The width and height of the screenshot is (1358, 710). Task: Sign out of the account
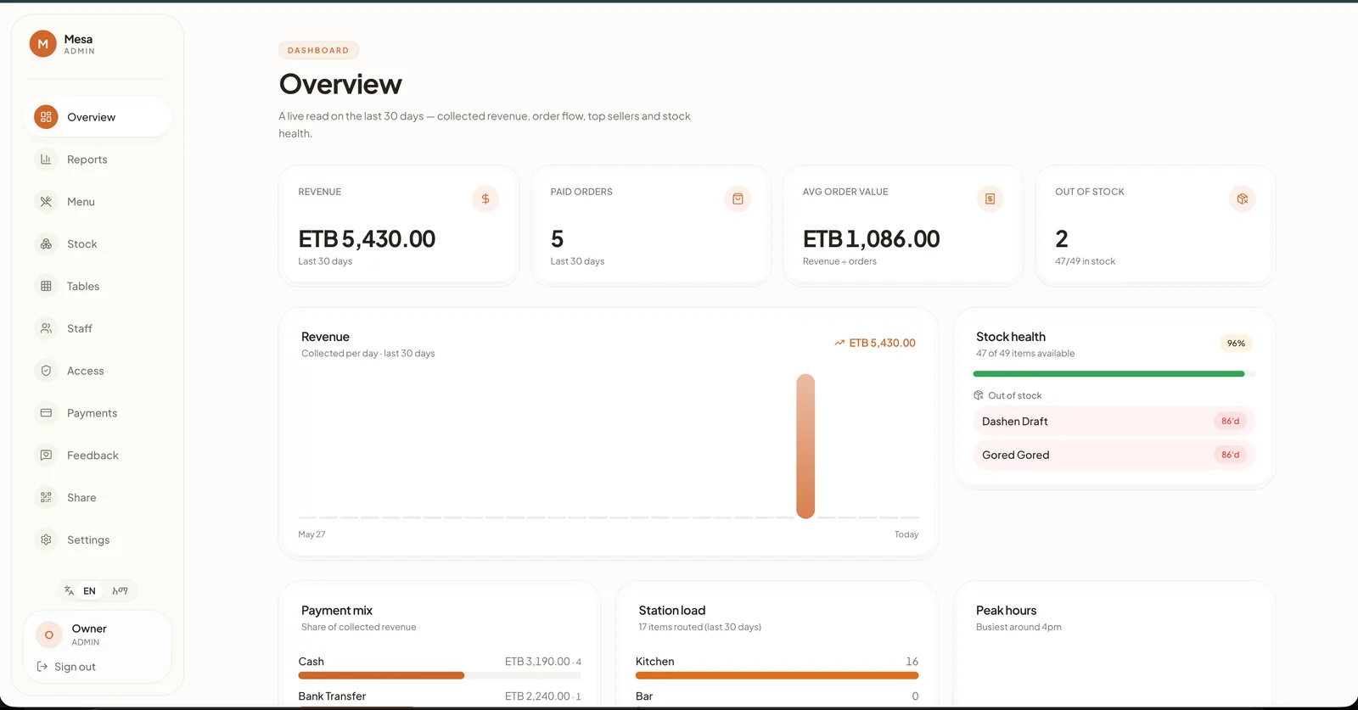pos(66,667)
